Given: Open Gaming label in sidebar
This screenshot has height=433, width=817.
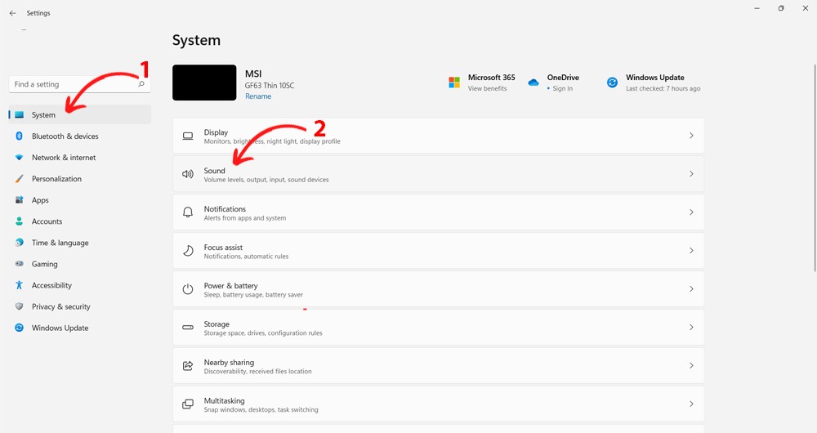Looking at the screenshot, I should (x=44, y=264).
